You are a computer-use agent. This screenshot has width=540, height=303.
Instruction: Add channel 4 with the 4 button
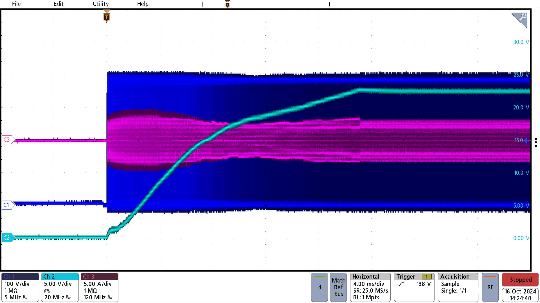click(x=319, y=287)
